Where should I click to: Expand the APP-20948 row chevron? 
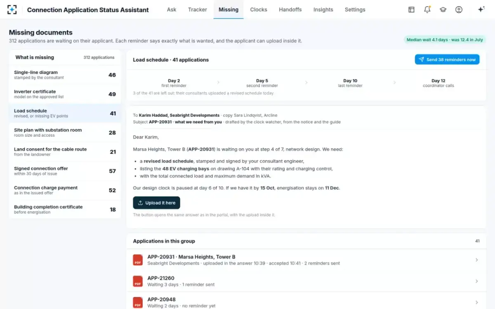tap(476, 303)
